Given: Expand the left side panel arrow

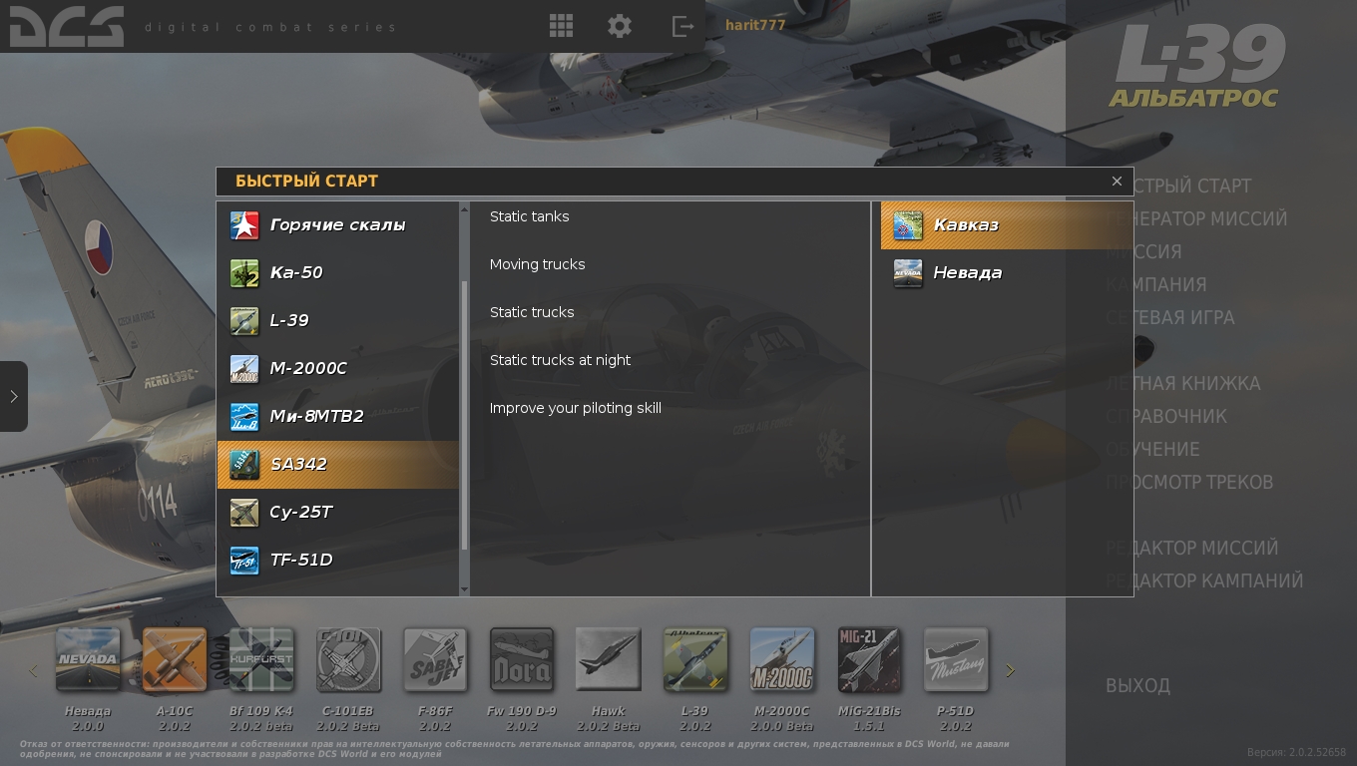Looking at the screenshot, I should (13, 396).
